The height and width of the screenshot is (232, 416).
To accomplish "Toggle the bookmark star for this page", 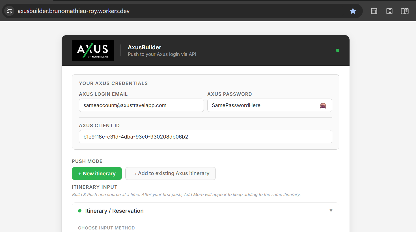I will 353,11.
